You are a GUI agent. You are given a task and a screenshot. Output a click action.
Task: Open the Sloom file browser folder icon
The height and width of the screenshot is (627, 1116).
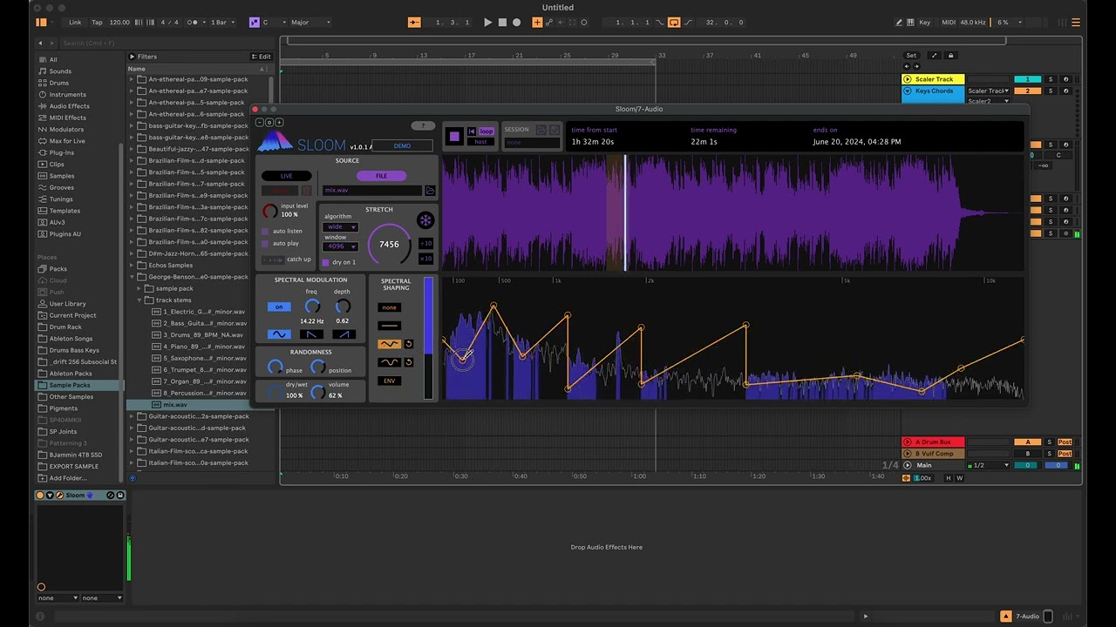tap(430, 190)
